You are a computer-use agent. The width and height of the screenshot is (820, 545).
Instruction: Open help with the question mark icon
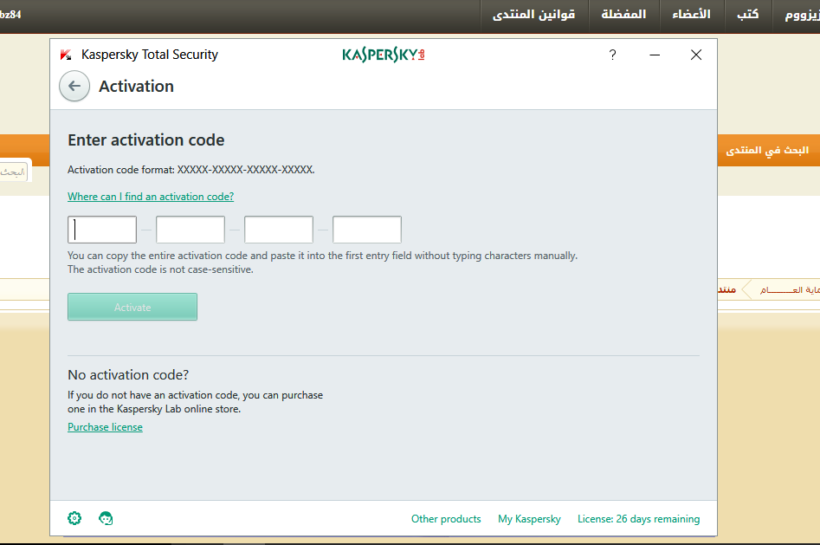[x=612, y=55]
